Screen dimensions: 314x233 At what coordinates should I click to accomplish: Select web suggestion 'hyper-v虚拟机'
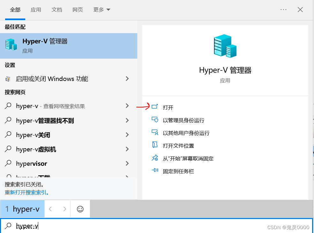coord(69,149)
